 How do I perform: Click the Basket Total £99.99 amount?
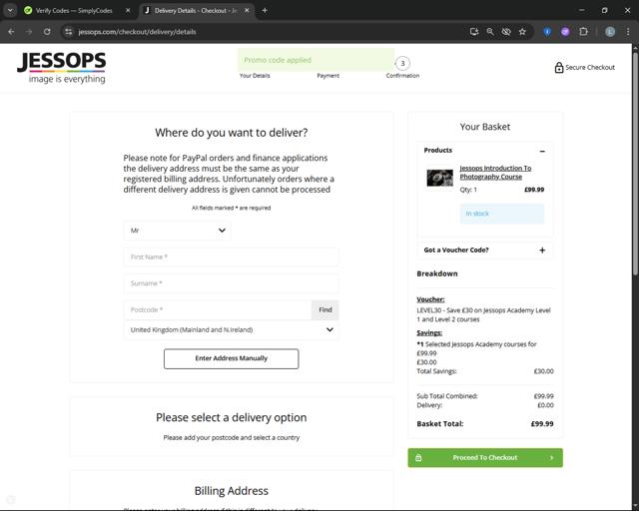click(x=542, y=424)
